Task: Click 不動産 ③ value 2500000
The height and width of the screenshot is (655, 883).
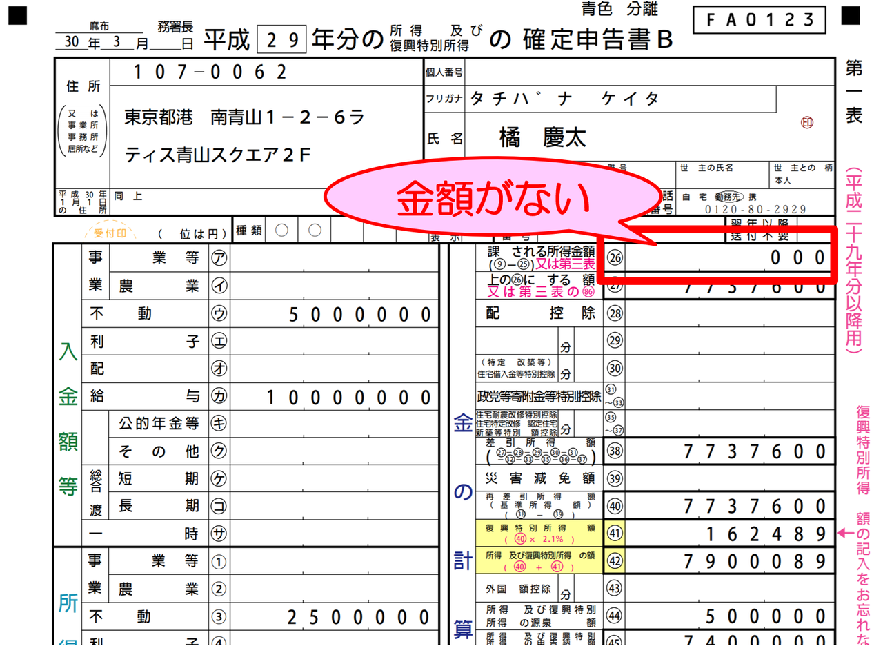Action: coord(359,618)
